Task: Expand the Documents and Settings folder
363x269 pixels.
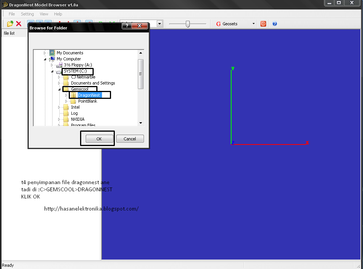Action: coord(59,83)
